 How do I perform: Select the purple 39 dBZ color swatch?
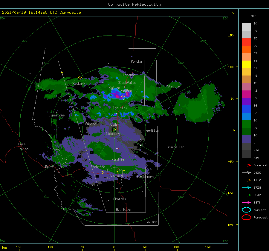(246, 101)
